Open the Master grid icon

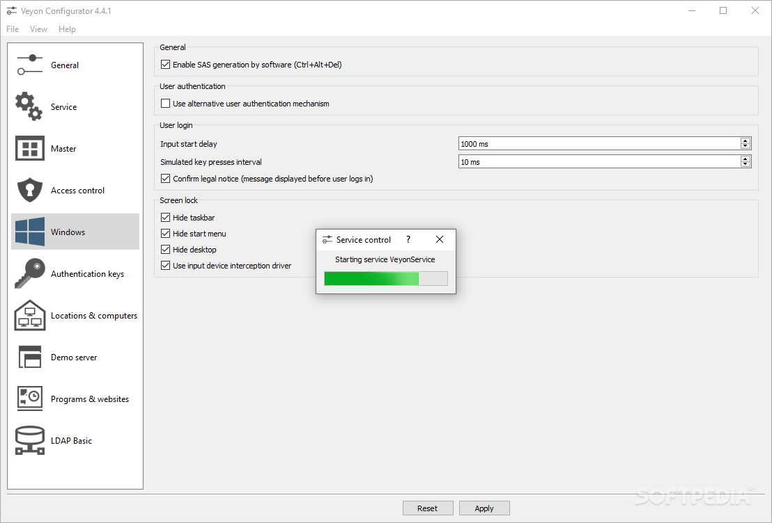(x=29, y=148)
